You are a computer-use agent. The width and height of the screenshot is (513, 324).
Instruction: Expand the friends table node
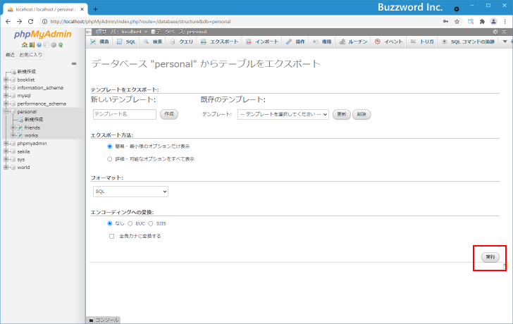(x=13, y=127)
